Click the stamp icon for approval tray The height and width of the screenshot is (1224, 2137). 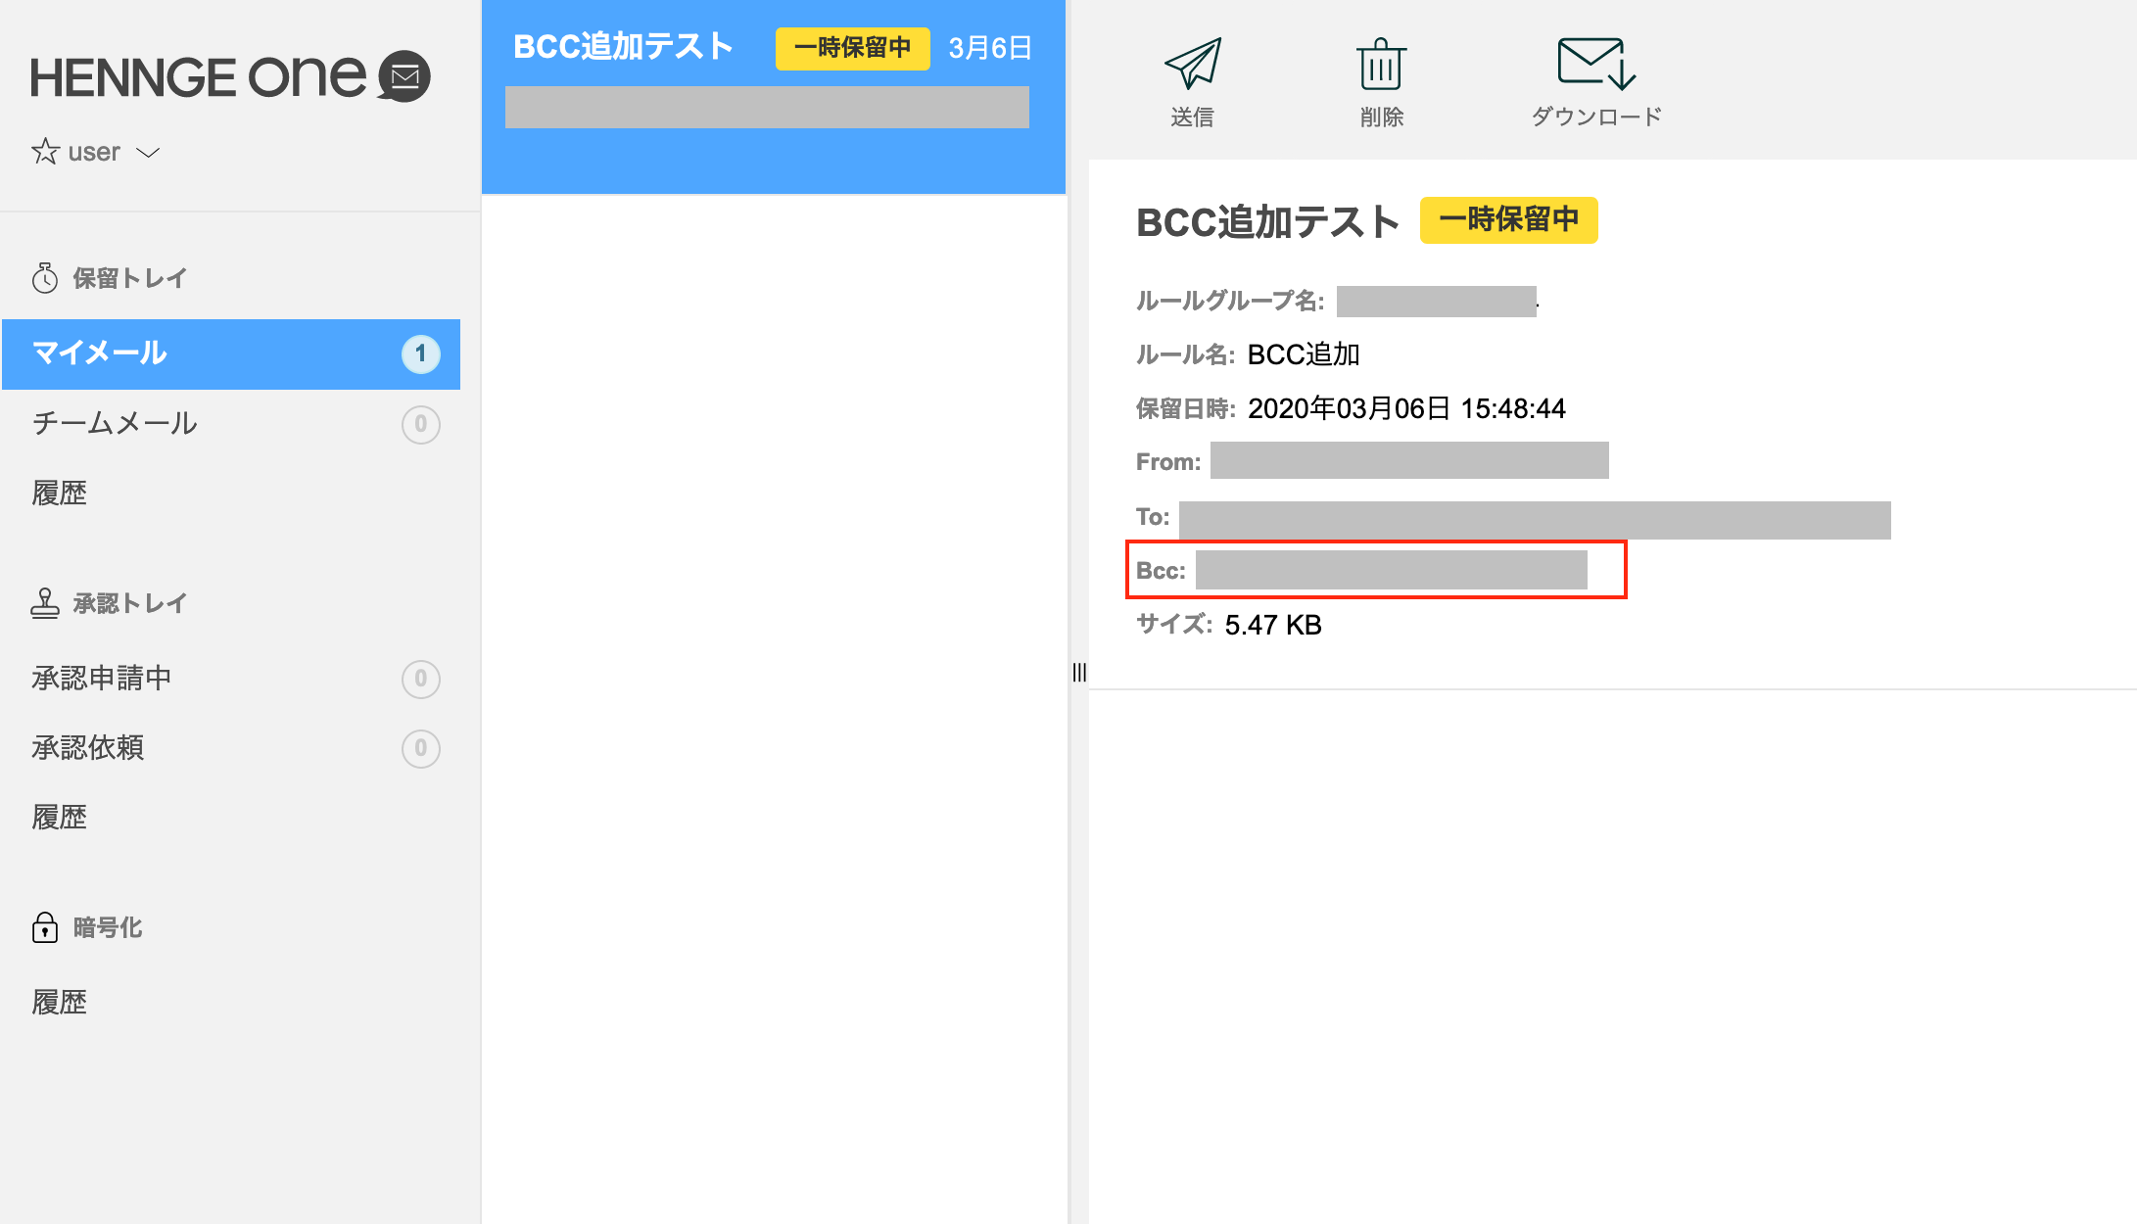coord(45,603)
